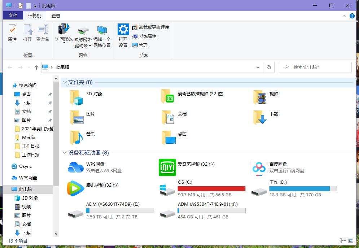Click the OS (C:) red usage bar
Screen dimensions: 359x248
click(x=211, y=188)
